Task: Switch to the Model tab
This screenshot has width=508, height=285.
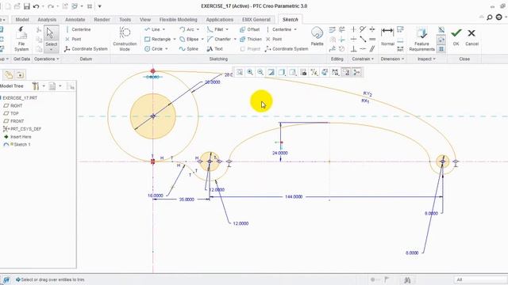Action: [x=22, y=20]
